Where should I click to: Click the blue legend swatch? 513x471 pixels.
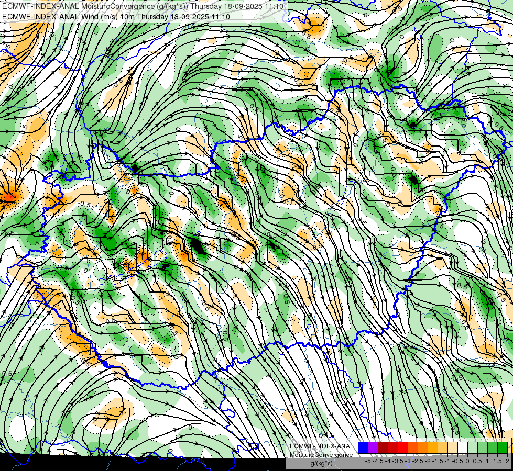pyautogui.click(x=363, y=447)
